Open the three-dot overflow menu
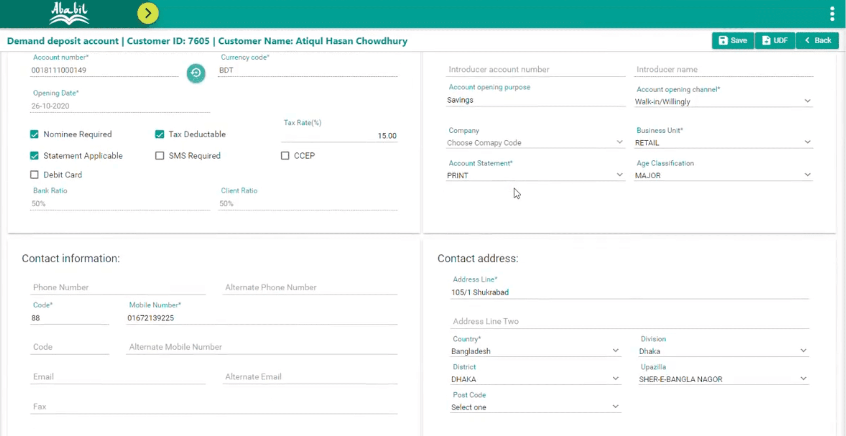 pos(832,14)
